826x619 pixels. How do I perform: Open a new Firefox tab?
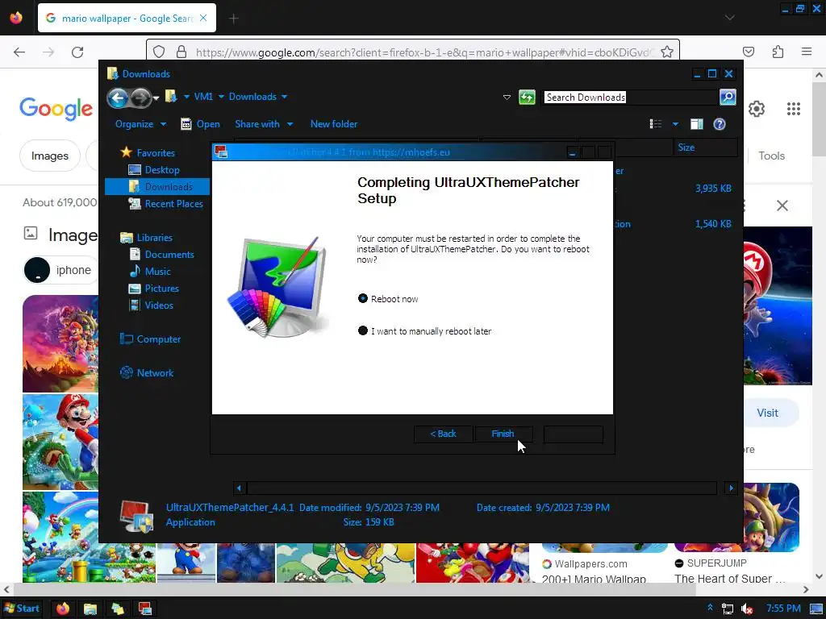click(x=234, y=19)
